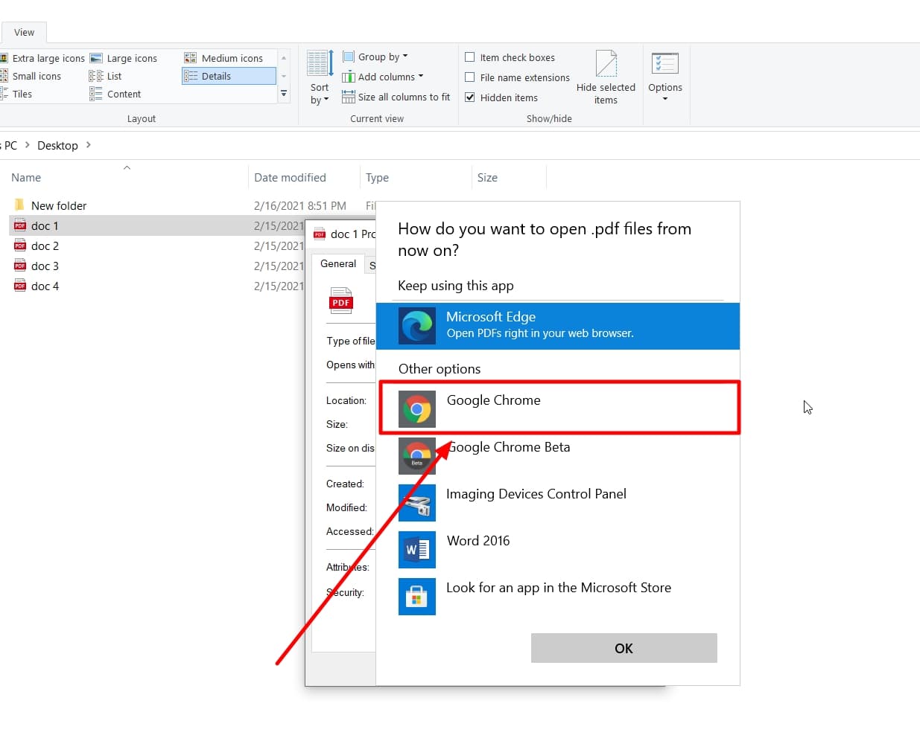This screenshot has height=741, width=920.
Task: Disable Hidden items visibility
Action: point(470,97)
